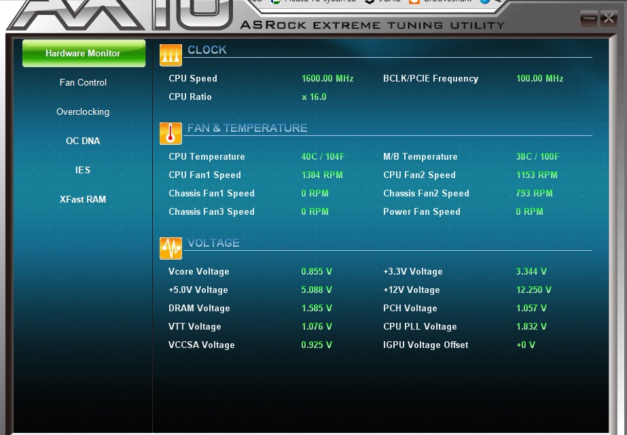Open the Hardware Monitor tab
The width and height of the screenshot is (627, 435).
click(84, 53)
